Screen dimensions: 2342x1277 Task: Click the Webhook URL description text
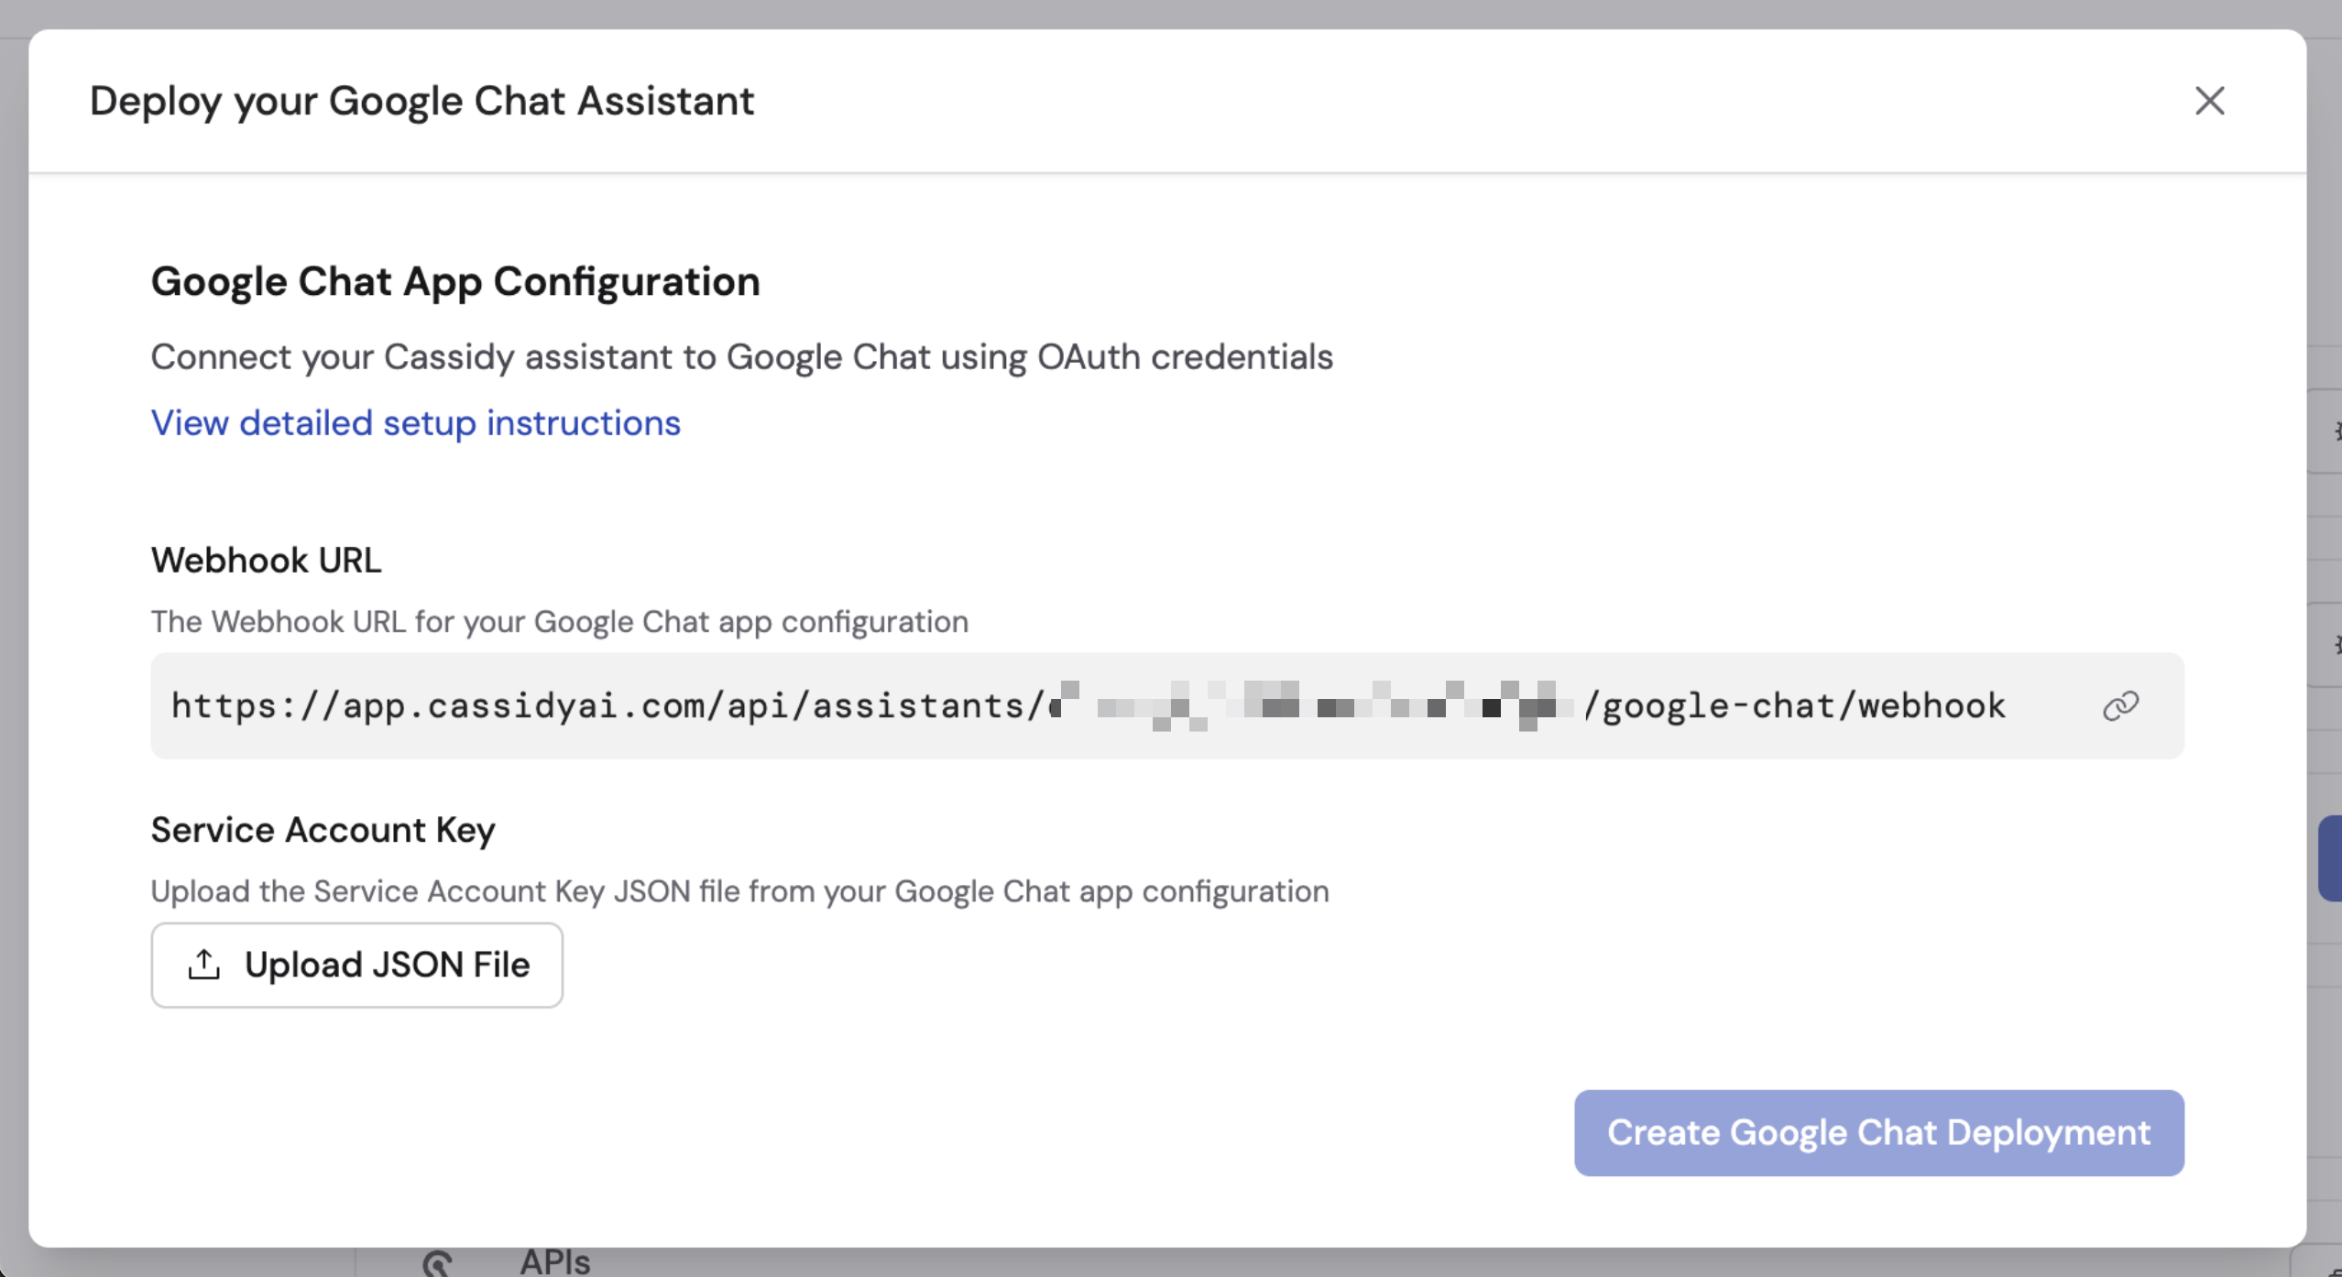pos(560,621)
